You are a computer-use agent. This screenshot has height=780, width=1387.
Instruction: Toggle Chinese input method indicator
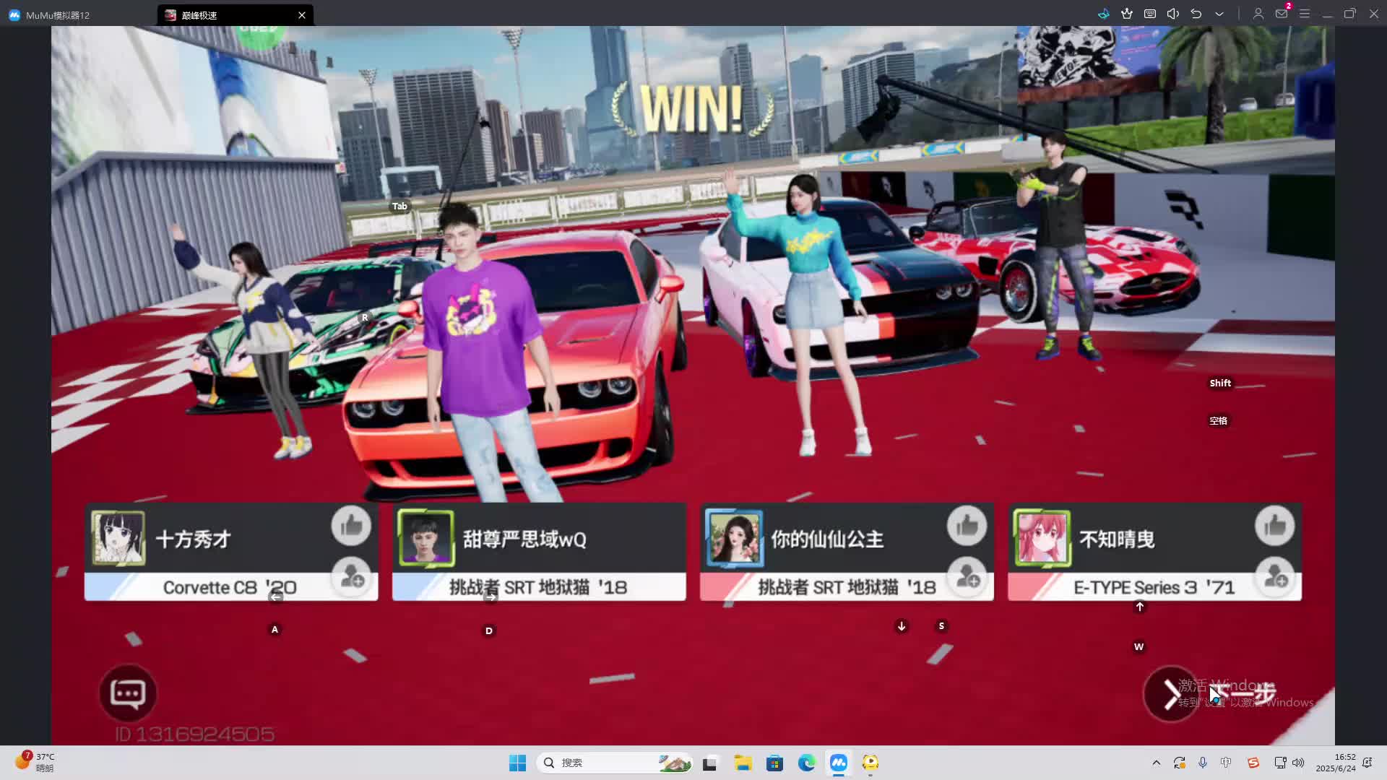click(x=1226, y=763)
